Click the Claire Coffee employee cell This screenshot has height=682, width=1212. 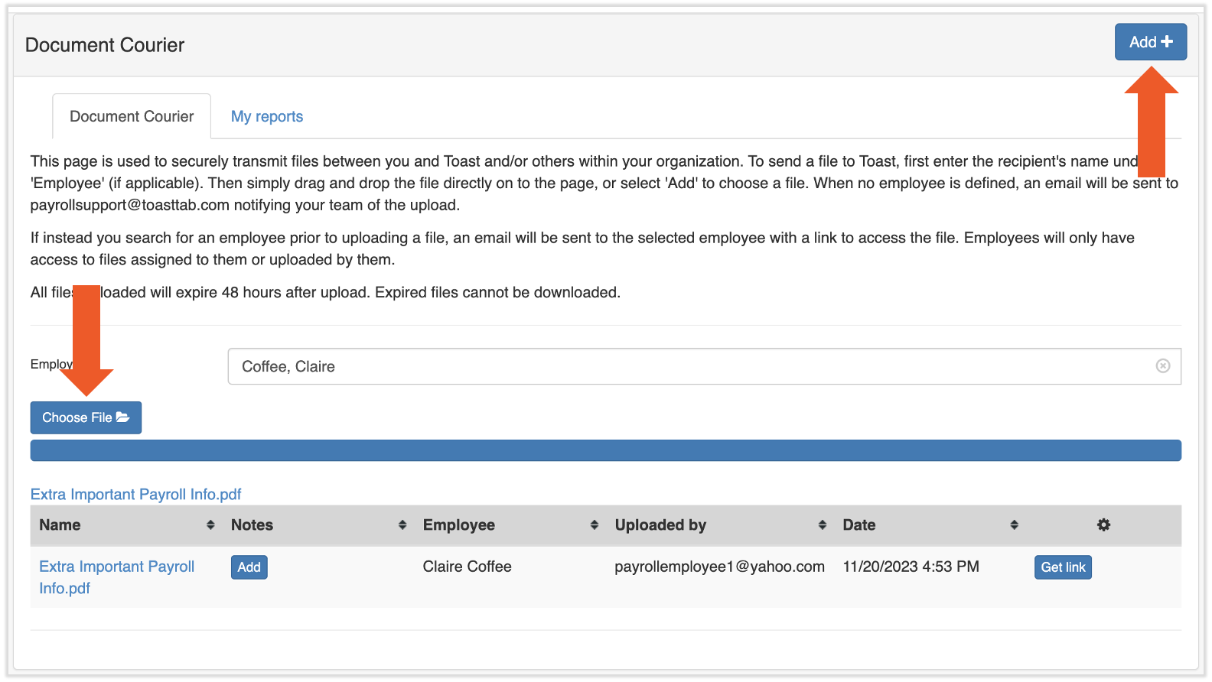467,567
